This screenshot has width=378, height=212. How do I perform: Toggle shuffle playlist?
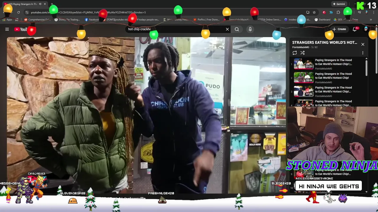click(x=302, y=53)
